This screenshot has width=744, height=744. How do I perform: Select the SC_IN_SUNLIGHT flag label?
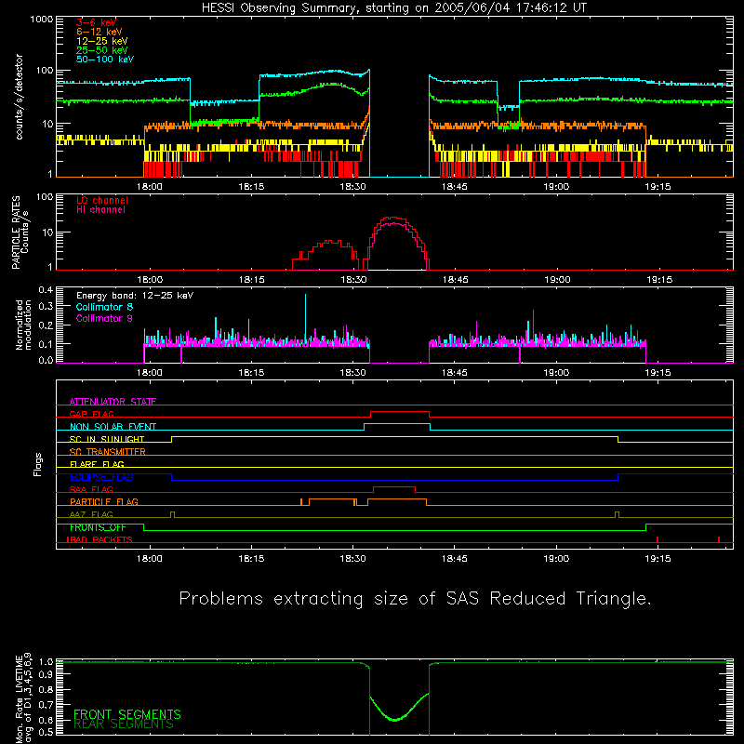coord(107,439)
